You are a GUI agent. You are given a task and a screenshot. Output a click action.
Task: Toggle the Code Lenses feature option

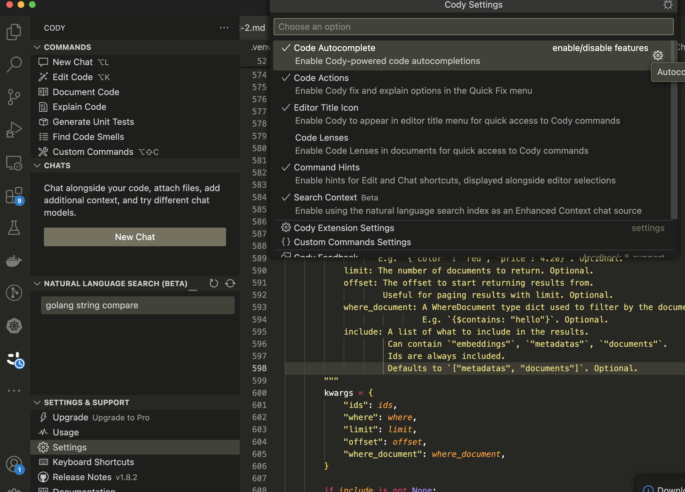321,138
